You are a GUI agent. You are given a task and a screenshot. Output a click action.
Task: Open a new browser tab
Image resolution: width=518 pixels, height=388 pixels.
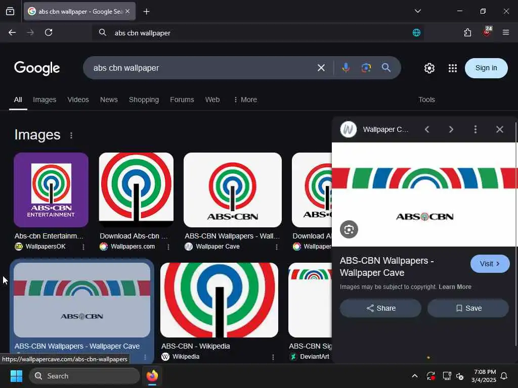click(x=146, y=12)
